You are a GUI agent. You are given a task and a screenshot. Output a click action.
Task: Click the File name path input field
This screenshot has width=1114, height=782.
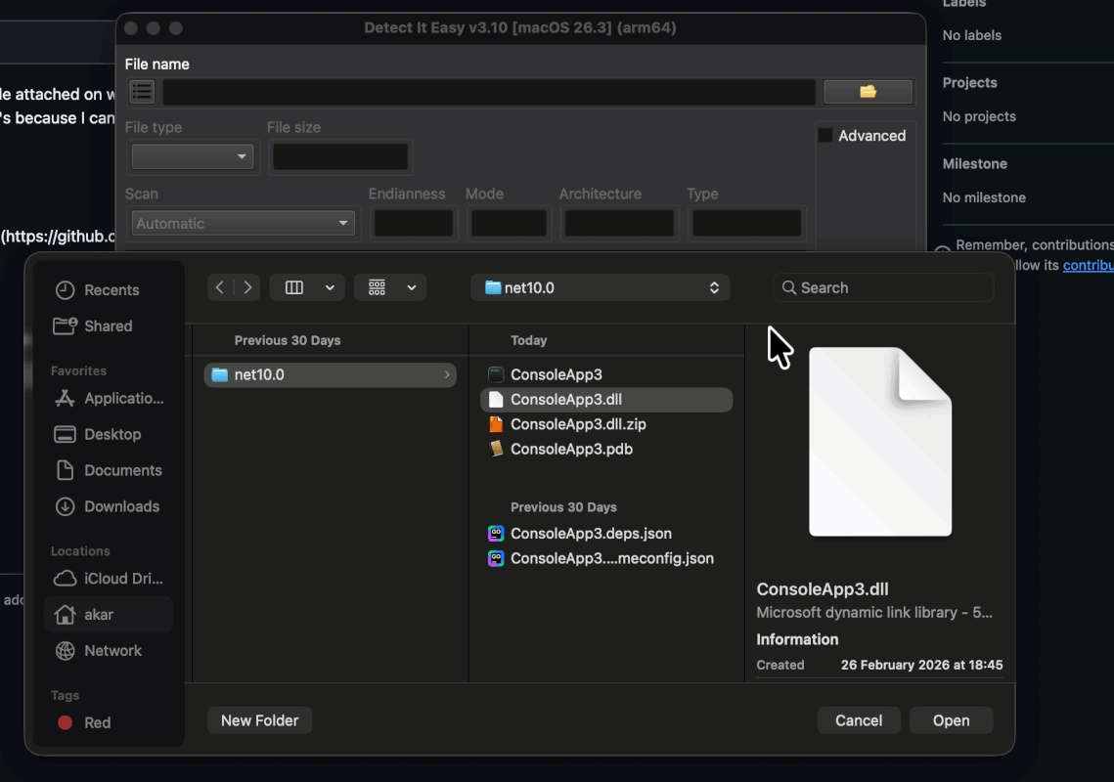pyautogui.click(x=489, y=92)
